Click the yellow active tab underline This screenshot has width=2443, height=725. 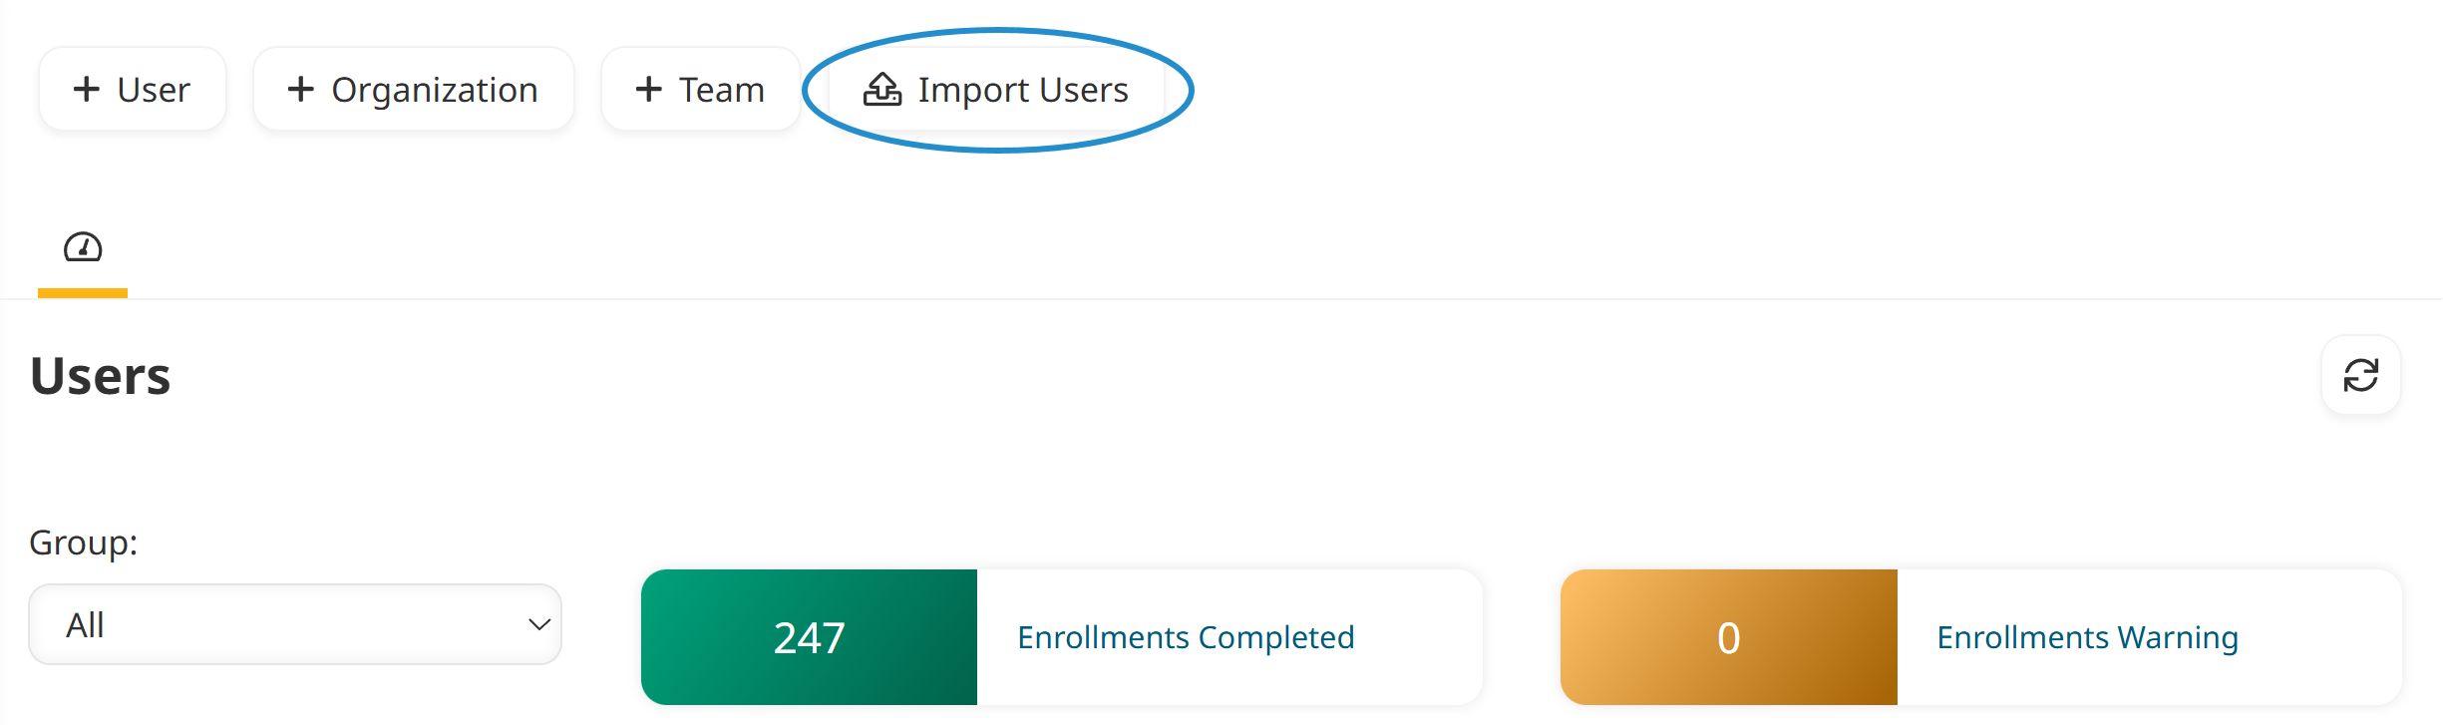[x=83, y=293]
